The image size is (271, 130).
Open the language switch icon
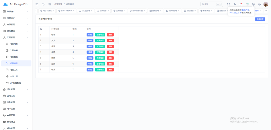tap(235, 4)
